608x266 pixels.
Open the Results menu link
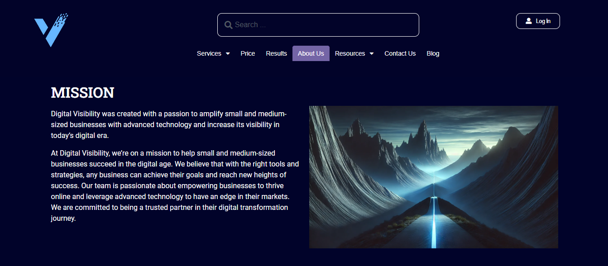click(277, 53)
